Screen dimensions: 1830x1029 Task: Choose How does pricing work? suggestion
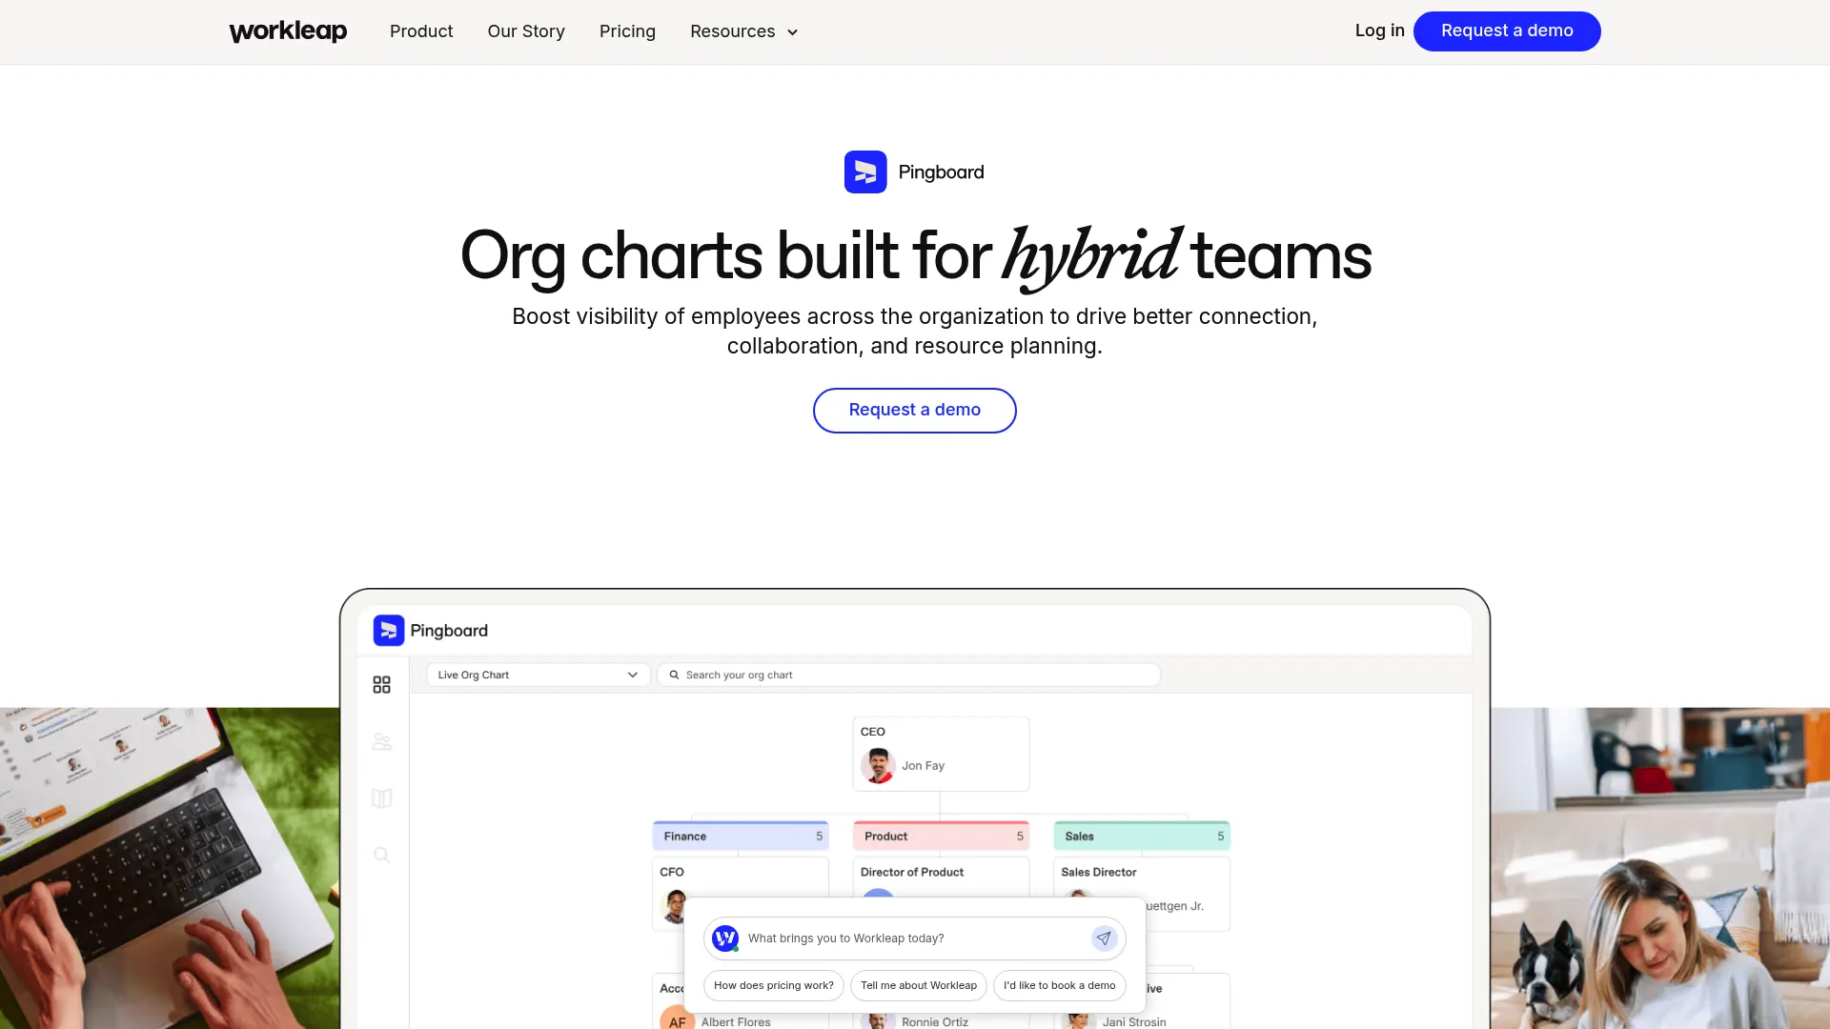tap(773, 985)
